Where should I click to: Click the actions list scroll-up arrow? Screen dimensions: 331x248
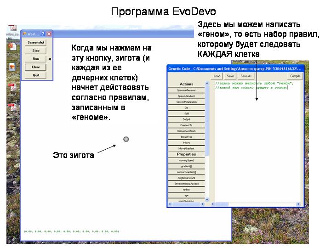207,84
